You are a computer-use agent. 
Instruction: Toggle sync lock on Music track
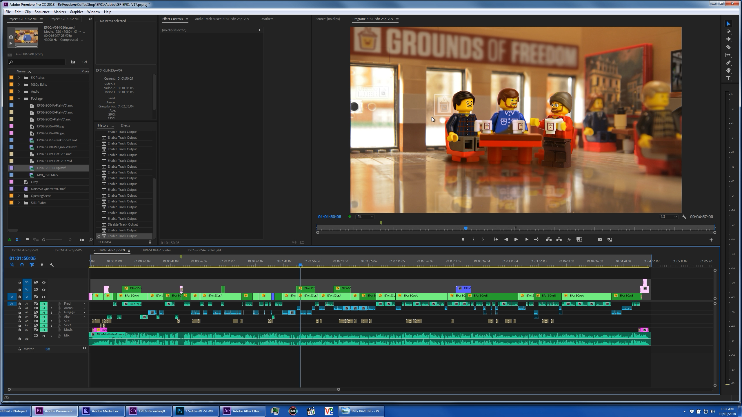[x=36, y=330]
